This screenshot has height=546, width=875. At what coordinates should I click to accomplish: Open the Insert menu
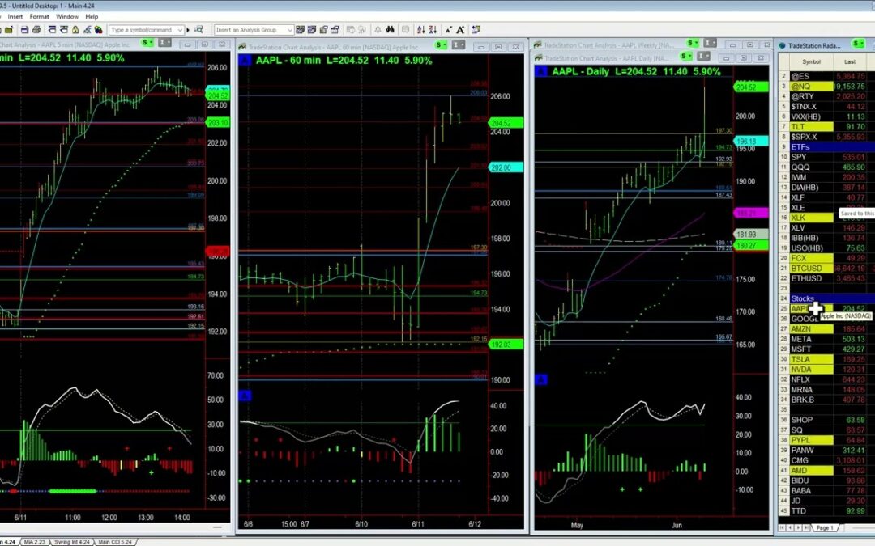[x=15, y=17]
